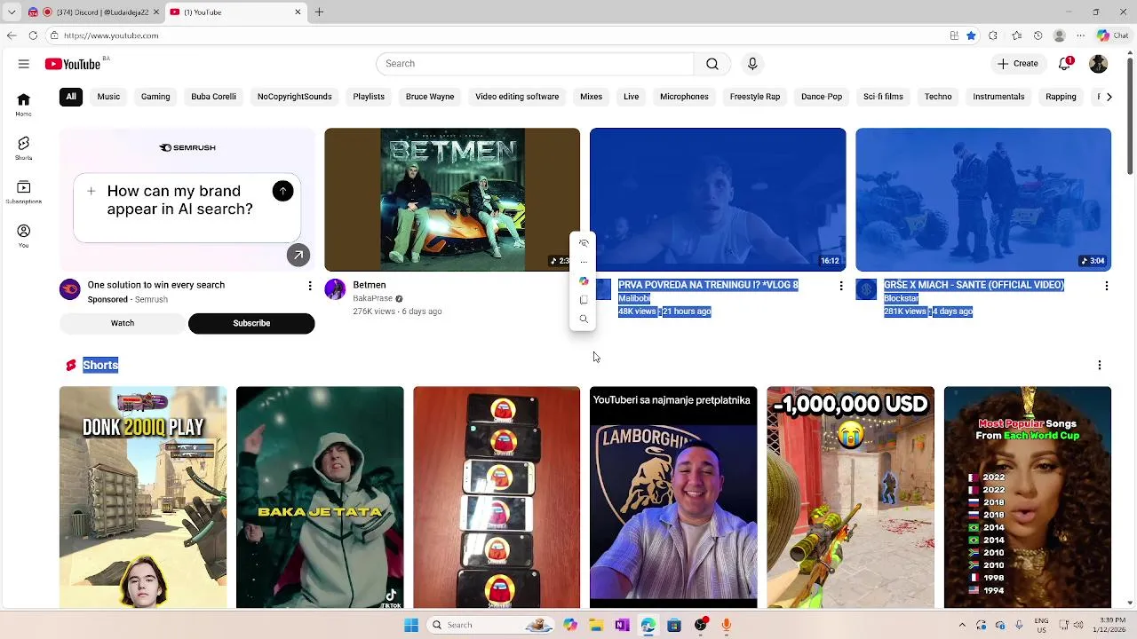1137x639 pixels.
Task: Open the browser history icon
Action: [x=1038, y=35]
